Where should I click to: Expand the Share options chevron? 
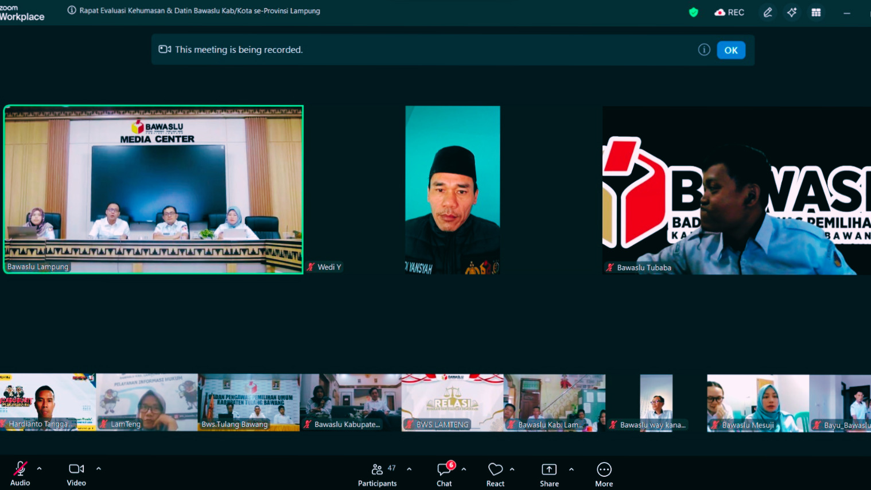(571, 469)
